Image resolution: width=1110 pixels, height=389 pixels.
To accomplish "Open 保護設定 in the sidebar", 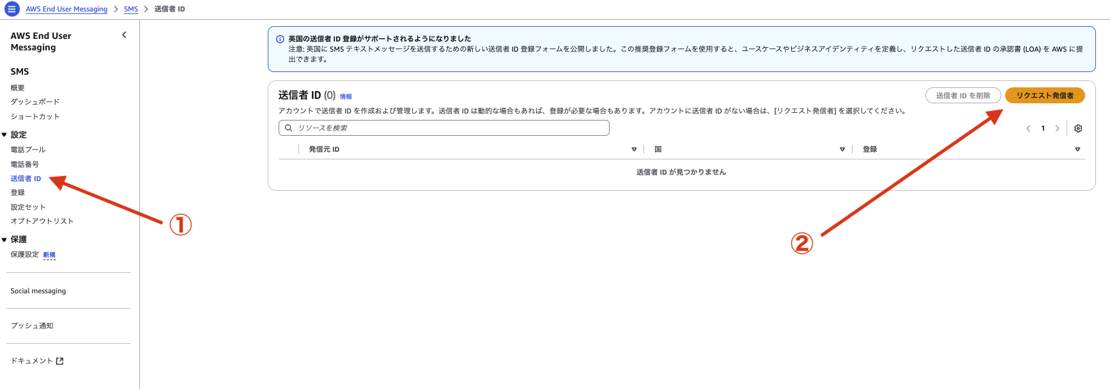I will tap(25, 254).
